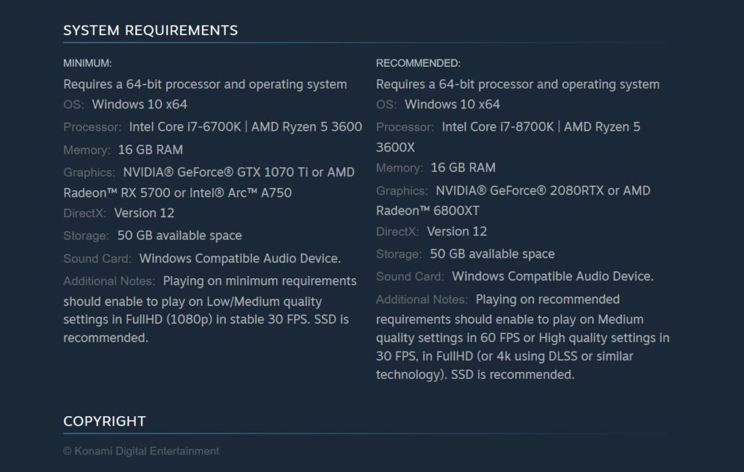Select the Intel Core i7-8700K processor text
This screenshot has height=472, width=744.
pyautogui.click(x=500, y=126)
